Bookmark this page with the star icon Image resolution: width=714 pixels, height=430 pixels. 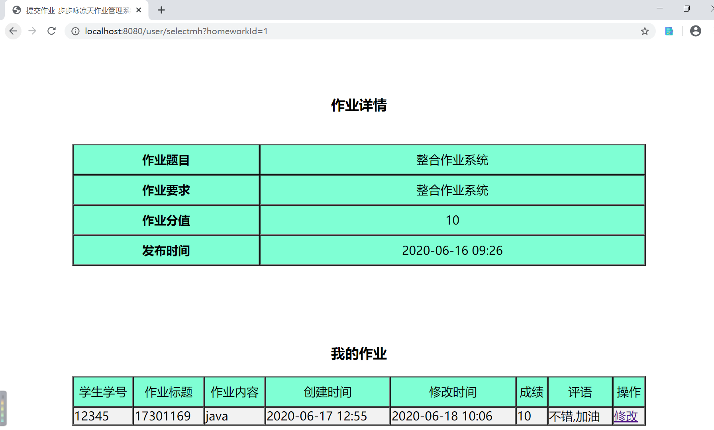coord(645,31)
